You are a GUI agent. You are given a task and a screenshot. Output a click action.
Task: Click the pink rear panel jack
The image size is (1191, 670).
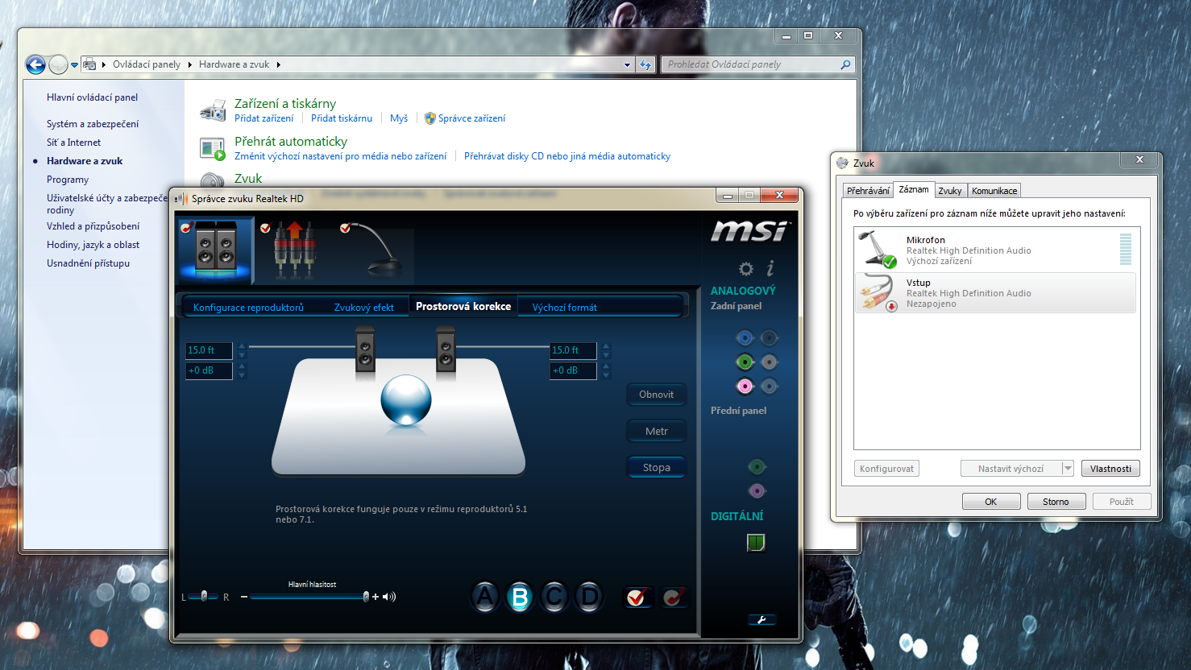click(x=745, y=387)
